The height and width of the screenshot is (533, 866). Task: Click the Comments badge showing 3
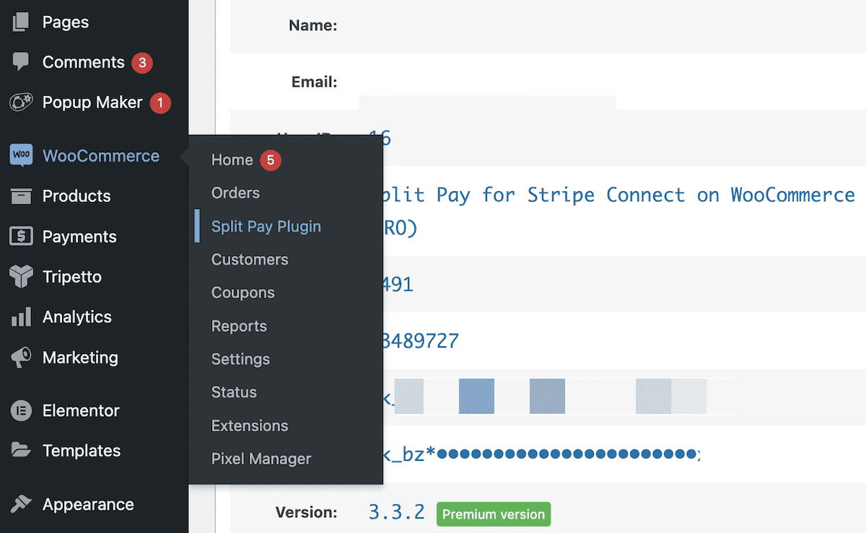point(141,63)
